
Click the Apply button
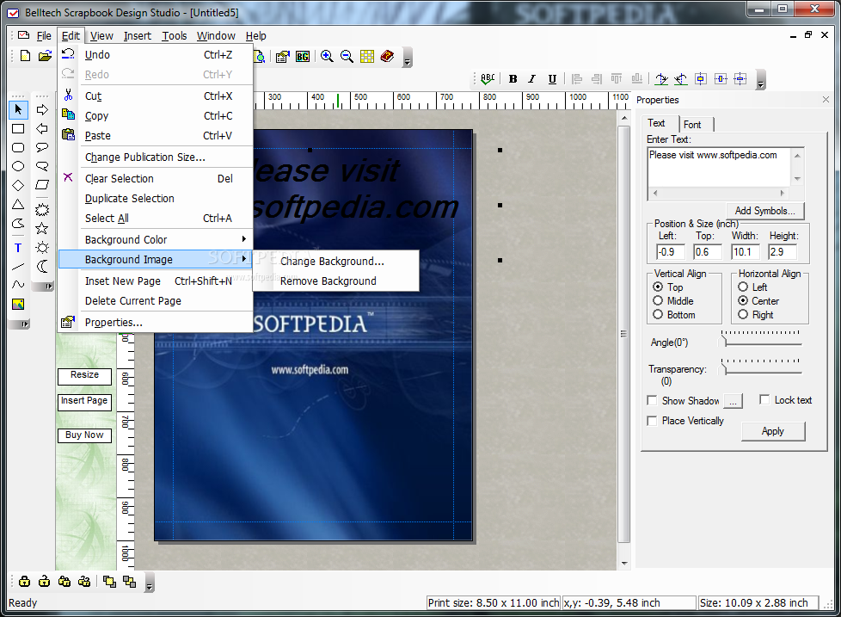[773, 431]
